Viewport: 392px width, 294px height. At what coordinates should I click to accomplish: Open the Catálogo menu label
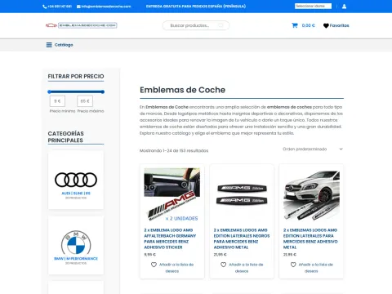pos(64,45)
